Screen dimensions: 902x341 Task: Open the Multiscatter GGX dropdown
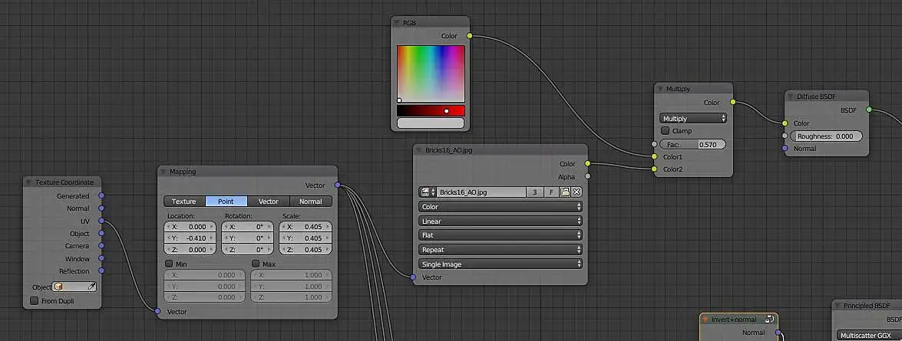click(869, 335)
